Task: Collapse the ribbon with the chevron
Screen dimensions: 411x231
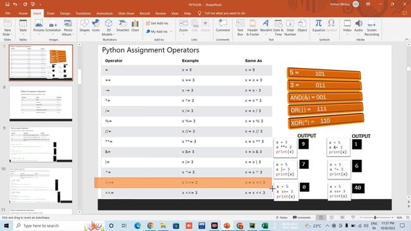Action: 407,40
